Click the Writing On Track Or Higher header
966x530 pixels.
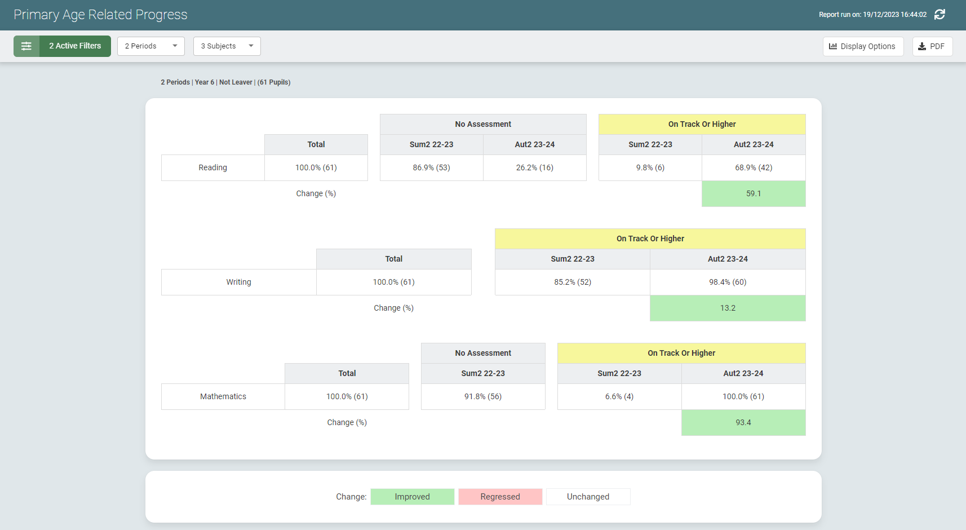click(650, 238)
